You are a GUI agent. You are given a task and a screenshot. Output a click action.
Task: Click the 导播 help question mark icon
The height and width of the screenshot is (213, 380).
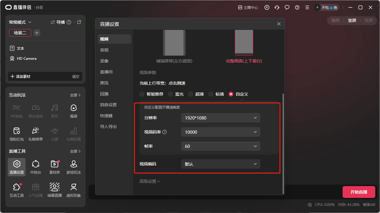(x=69, y=22)
